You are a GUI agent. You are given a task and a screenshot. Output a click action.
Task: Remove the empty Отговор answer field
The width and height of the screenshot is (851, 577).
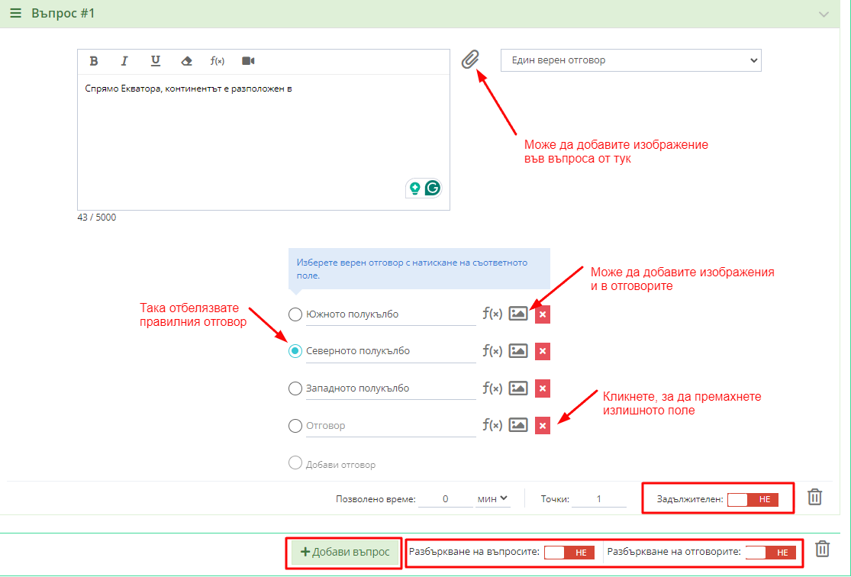tap(543, 426)
